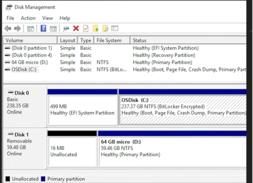Open the Help menu

coord(65,18)
